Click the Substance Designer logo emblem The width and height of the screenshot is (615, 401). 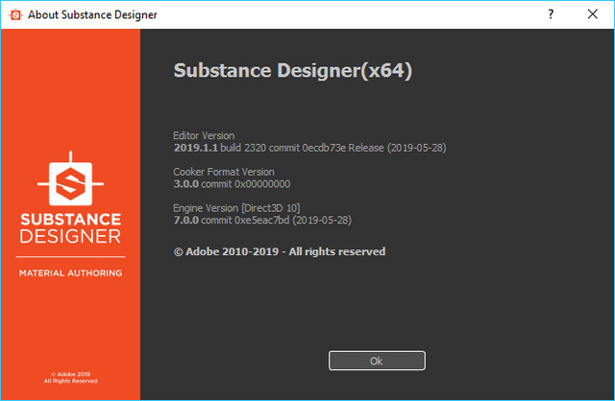pos(70,179)
